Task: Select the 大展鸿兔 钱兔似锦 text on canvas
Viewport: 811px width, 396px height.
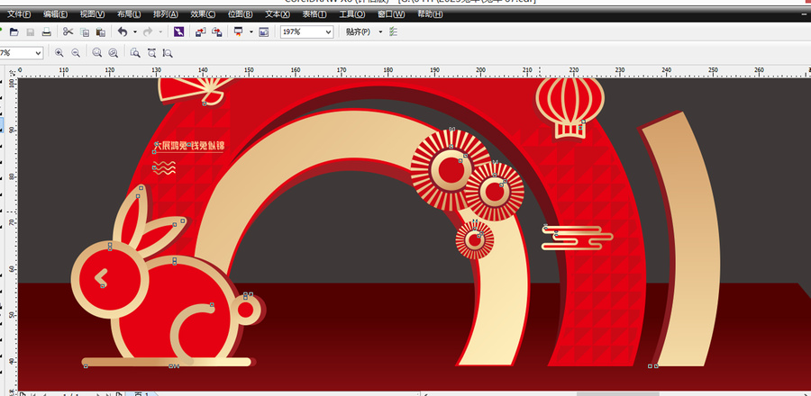Action: click(189, 146)
